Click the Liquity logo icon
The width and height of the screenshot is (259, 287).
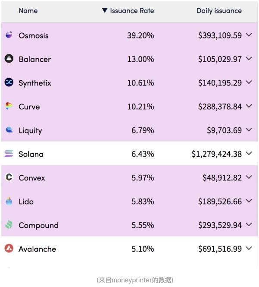pyautogui.click(x=9, y=130)
